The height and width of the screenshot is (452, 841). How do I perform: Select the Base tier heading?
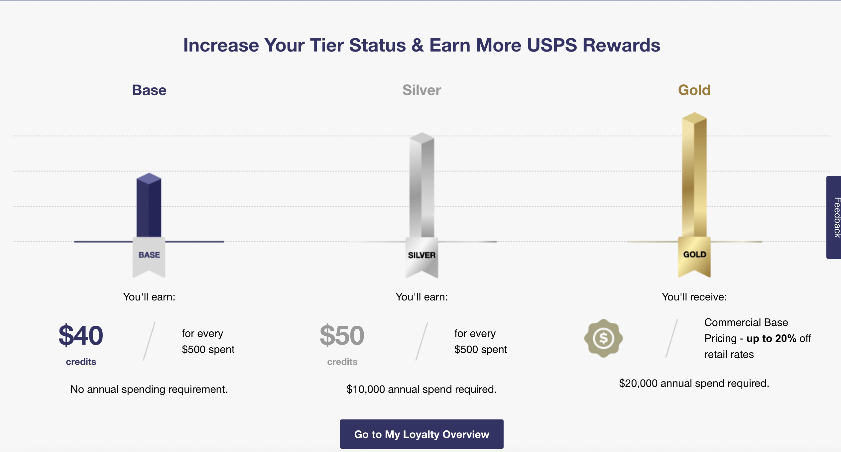[149, 90]
